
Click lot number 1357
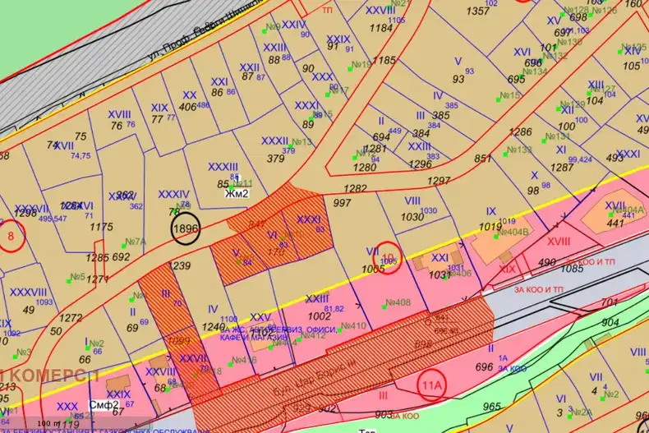(x=477, y=12)
